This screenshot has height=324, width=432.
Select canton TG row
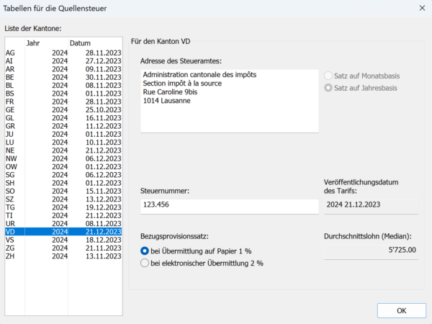tap(63, 207)
